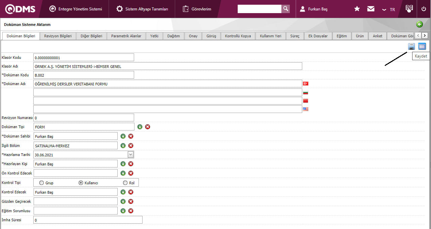Screen dimensions: 431x229
Task: Open the mail envelope icon
Action: (x=371, y=9)
